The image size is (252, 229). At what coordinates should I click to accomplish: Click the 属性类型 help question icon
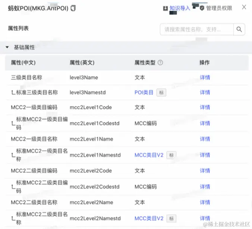[x=160, y=63]
